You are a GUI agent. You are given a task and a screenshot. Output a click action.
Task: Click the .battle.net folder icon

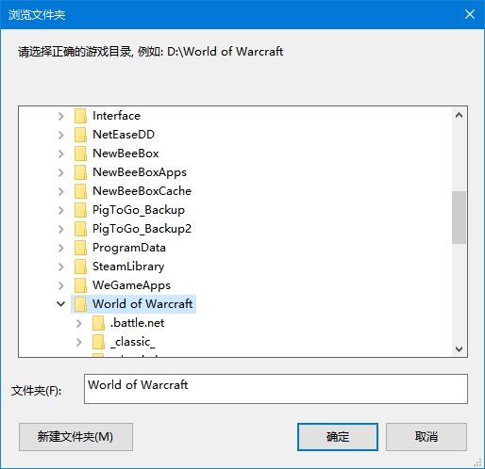coord(98,323)
